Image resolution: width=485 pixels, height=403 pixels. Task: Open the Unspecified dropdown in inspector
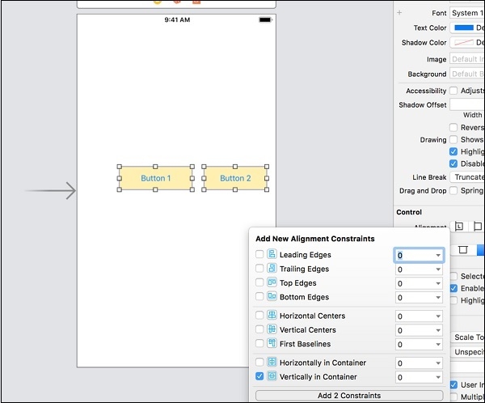click(x=468, y=352)
